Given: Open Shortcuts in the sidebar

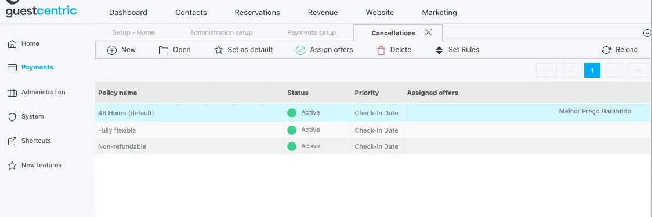Looking at the screenshot, I should click(x=36, y=141).
